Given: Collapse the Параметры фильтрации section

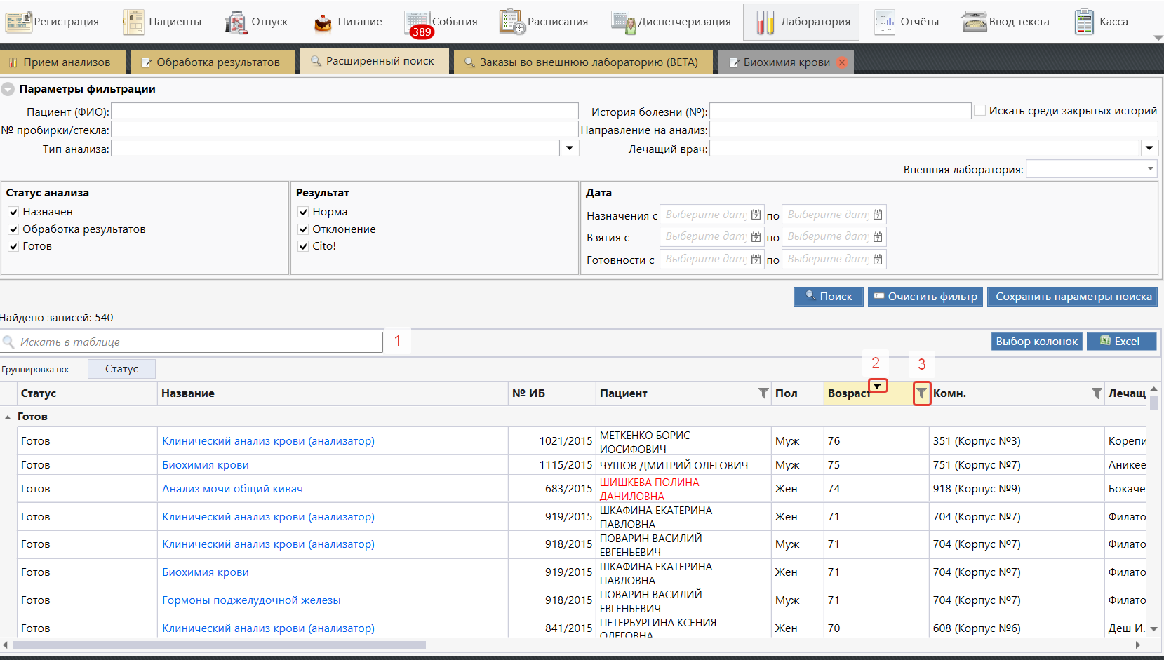Looking at the screenshot, I should tap(8, 89).
